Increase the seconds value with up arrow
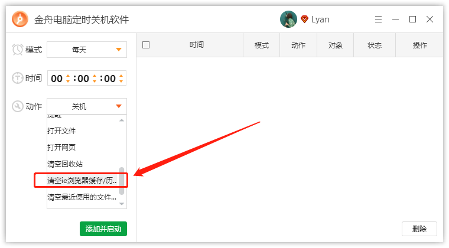449x248 pixels. [x=121, y=76]
